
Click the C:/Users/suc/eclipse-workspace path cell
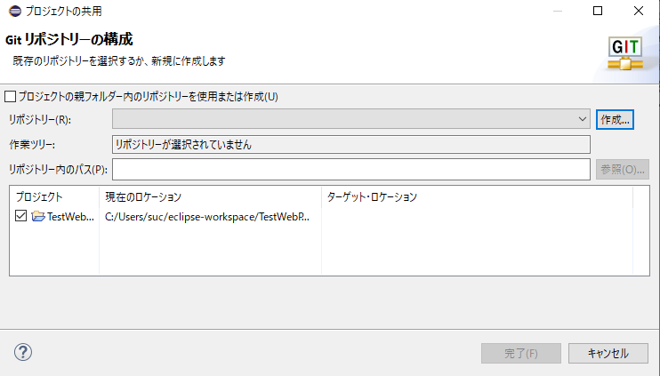click(207, 217)
